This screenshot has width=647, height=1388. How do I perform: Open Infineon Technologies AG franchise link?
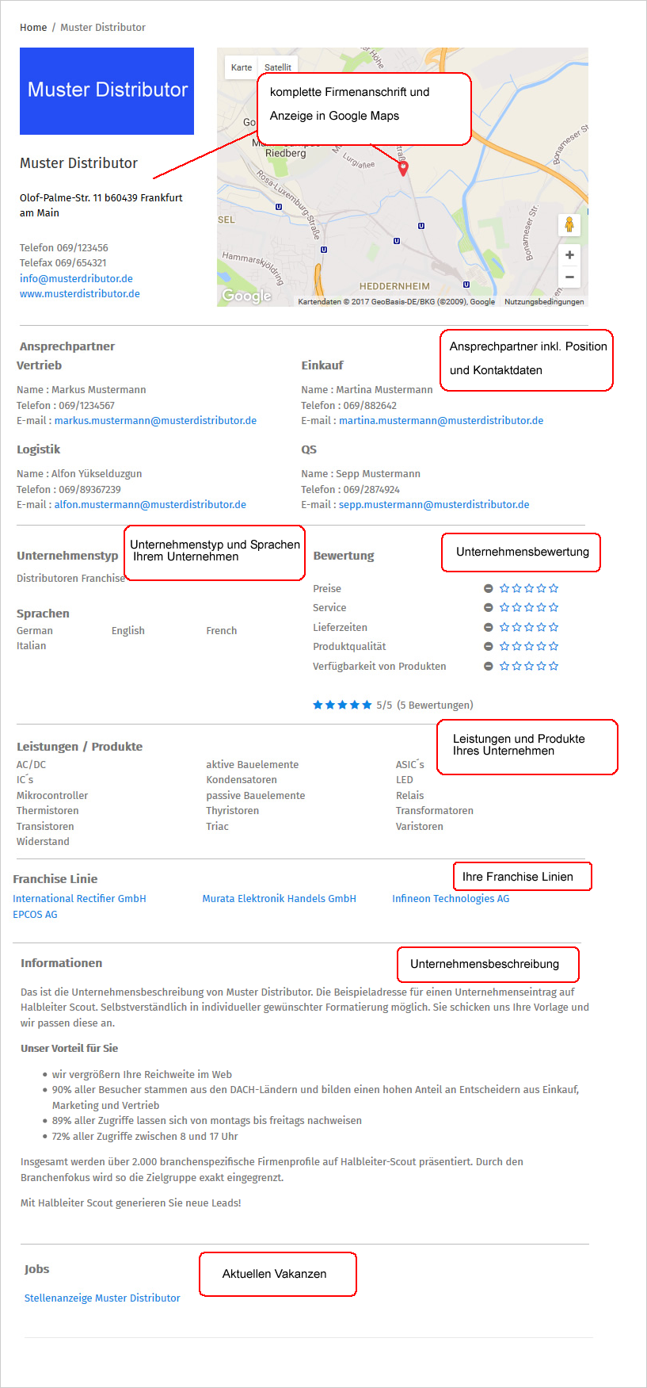(x=451, y=898)
